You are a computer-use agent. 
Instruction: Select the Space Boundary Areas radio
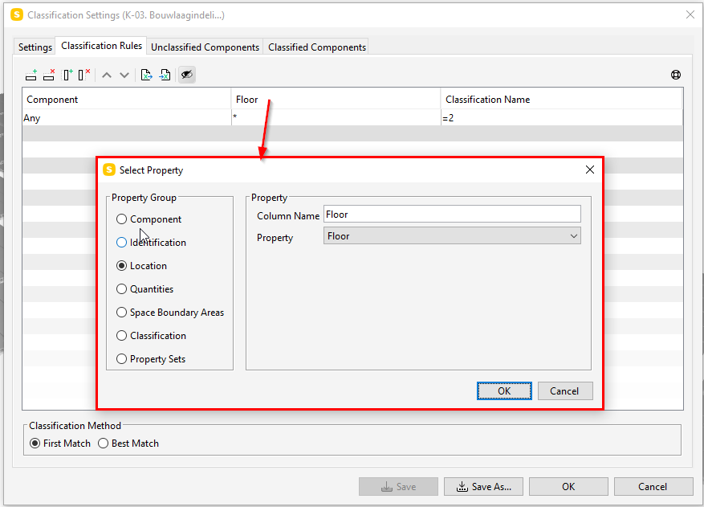pyautogui.click(x=121, y=313)
